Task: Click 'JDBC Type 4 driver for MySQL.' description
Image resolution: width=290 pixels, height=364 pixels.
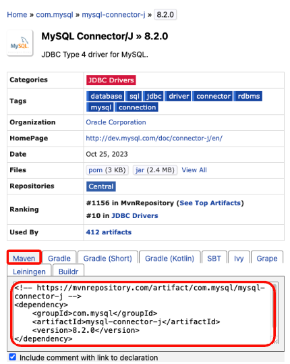Action: pos(95,55)
